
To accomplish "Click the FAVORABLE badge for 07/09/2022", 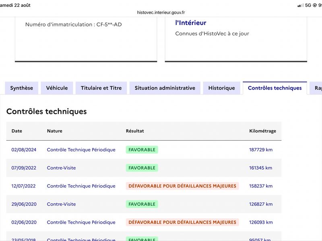I will [x=142, y=168].
